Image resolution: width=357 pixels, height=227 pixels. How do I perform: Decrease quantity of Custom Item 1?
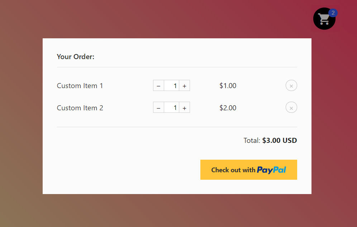click(x=158, y=86)
